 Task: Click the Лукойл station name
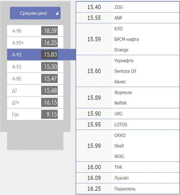tap(121, 178)
